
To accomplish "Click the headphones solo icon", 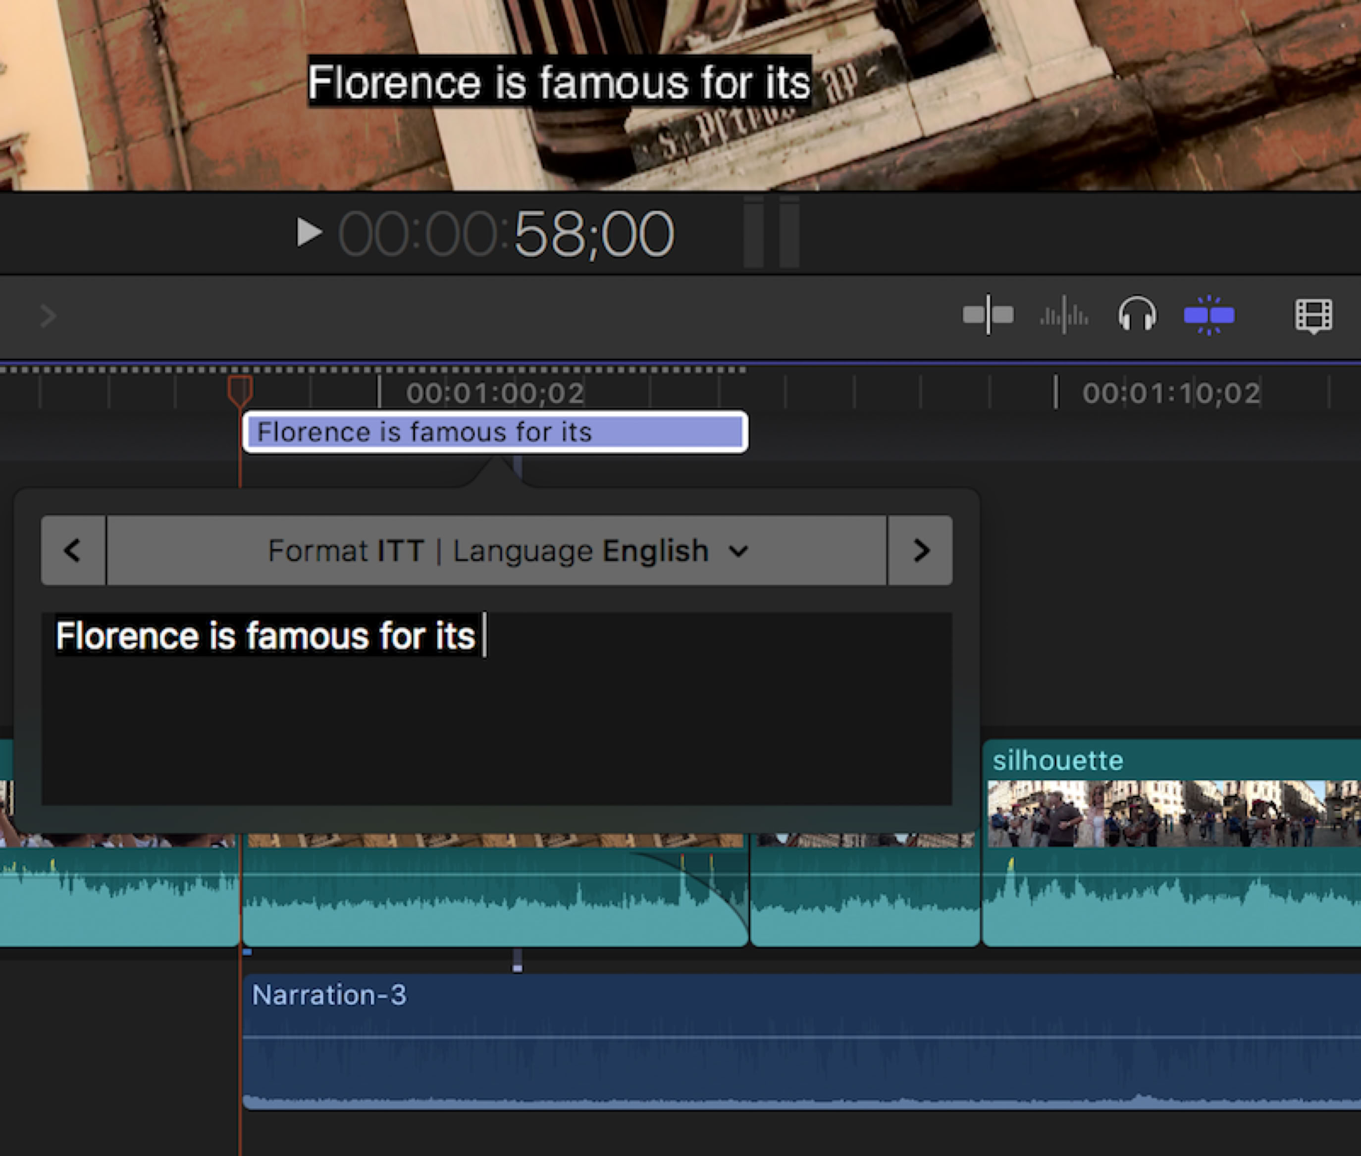I will point(1137,314).
